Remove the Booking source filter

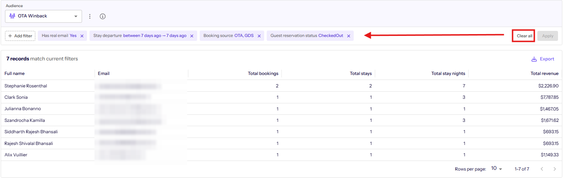(259, 36)
